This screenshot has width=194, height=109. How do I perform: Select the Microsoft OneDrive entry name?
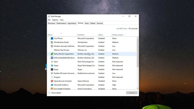61,85
